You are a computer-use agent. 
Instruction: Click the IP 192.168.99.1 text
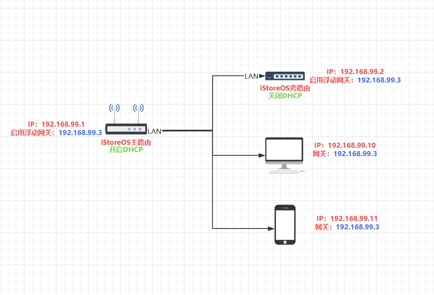point(56,124)
